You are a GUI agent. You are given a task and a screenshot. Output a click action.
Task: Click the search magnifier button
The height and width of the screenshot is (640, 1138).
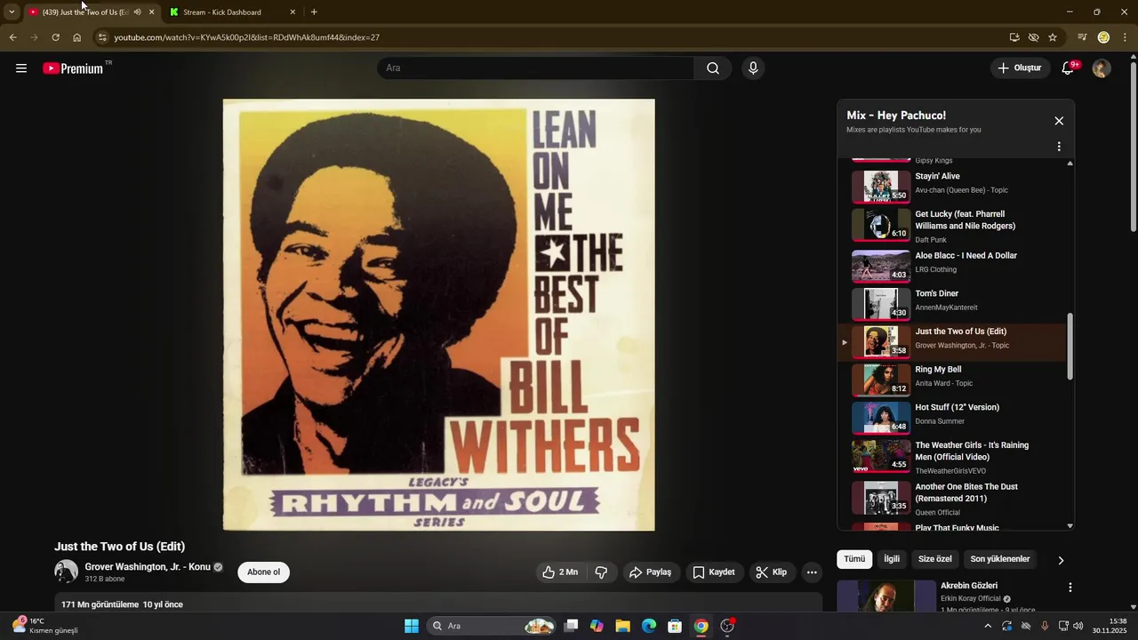tap(713, 68)
